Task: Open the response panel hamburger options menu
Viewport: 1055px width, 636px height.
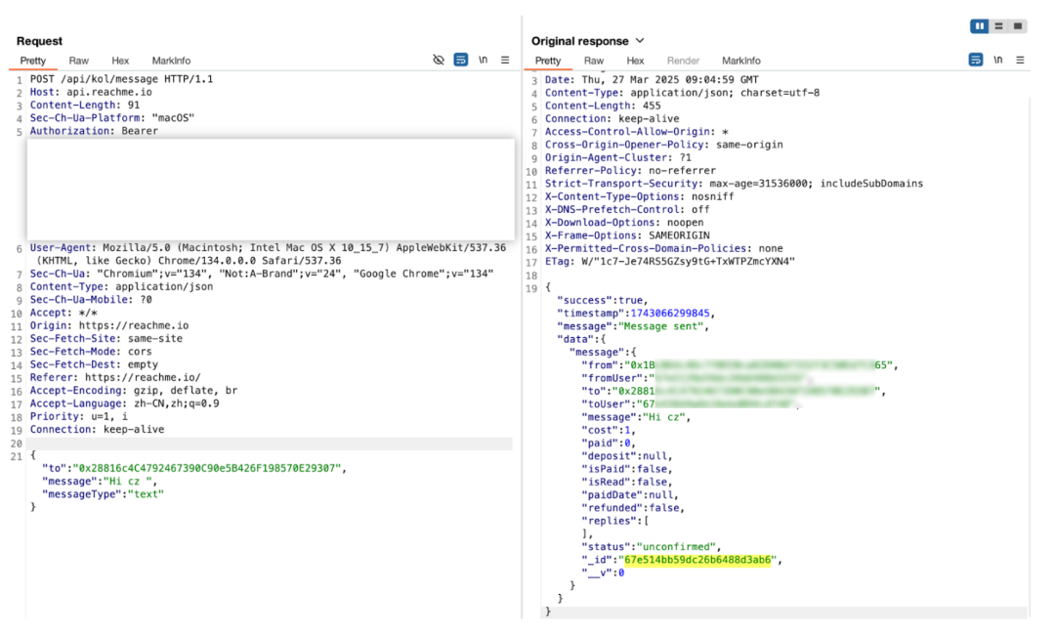Action: pos(1020,61)
